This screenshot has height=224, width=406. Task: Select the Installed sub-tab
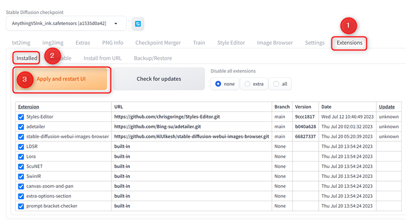[27, 58]
